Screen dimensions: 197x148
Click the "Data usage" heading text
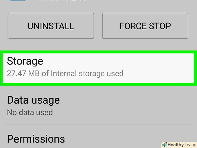(33, 100)
